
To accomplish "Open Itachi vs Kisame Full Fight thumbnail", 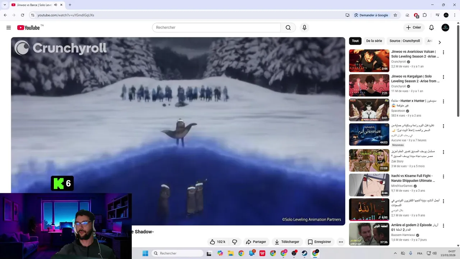I will [369, 185].
